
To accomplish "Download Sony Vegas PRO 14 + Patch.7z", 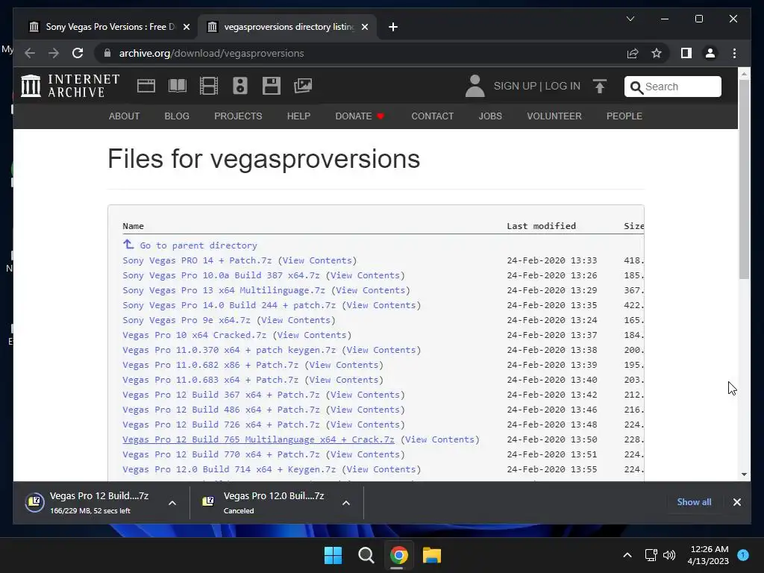I will [x=197, y=260].
